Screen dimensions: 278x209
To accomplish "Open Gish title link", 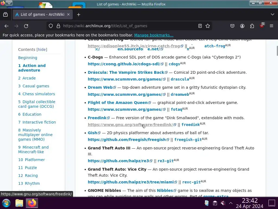I will click(x=94, y=133).
